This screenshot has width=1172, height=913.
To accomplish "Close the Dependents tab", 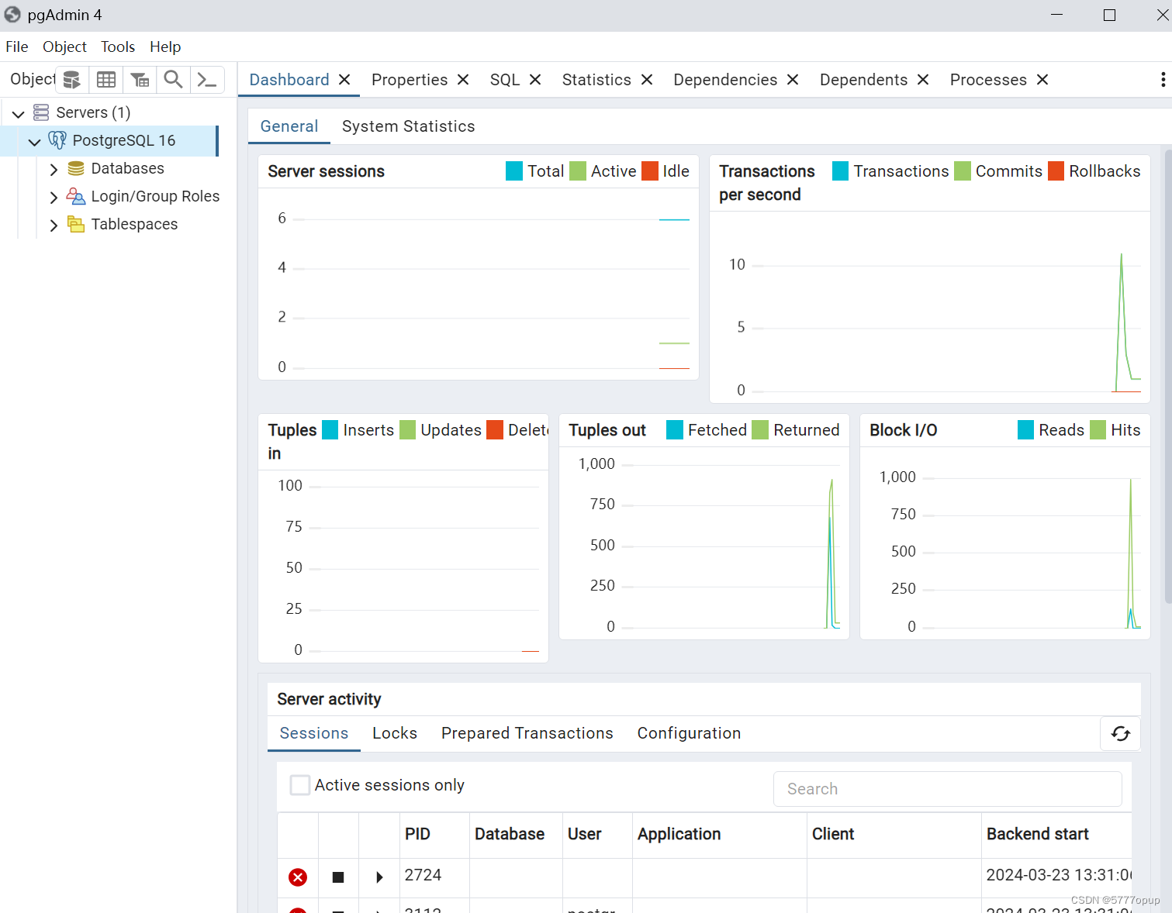I will coord(923,80).
